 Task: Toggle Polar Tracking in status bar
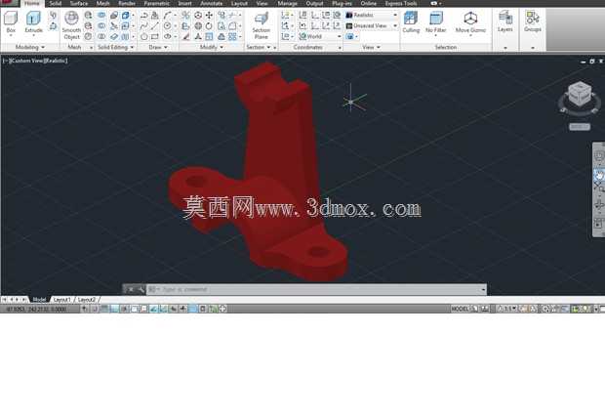(x=124, y=309)
